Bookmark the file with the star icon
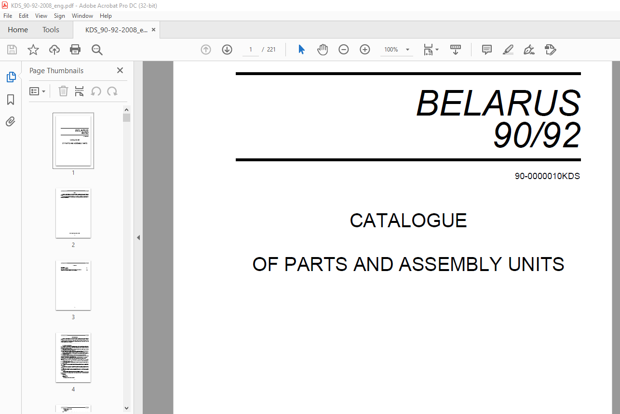This screenshot has width=620, height=414. [x=33, y=50]
